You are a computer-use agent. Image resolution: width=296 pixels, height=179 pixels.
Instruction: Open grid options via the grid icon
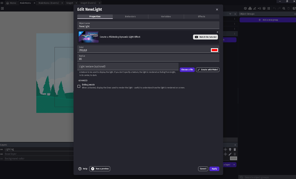269,8
